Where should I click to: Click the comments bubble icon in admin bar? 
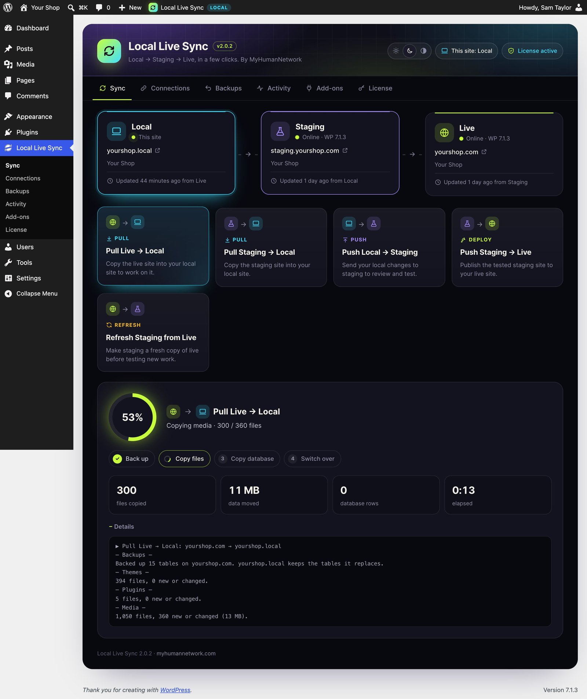[99, 8]
